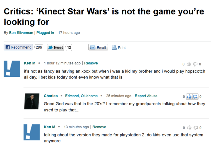Remove Ken M's first comment
211x149 pixels.
(91, 63)
